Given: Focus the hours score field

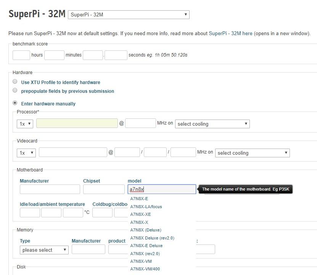Looking at the screenshot, I should tap(21, 55).
